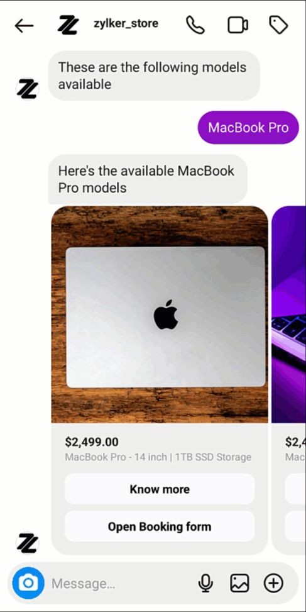This screenshot has width=306, height=612.
Task: Tap the back arrow icon
Action: [24, 26]
